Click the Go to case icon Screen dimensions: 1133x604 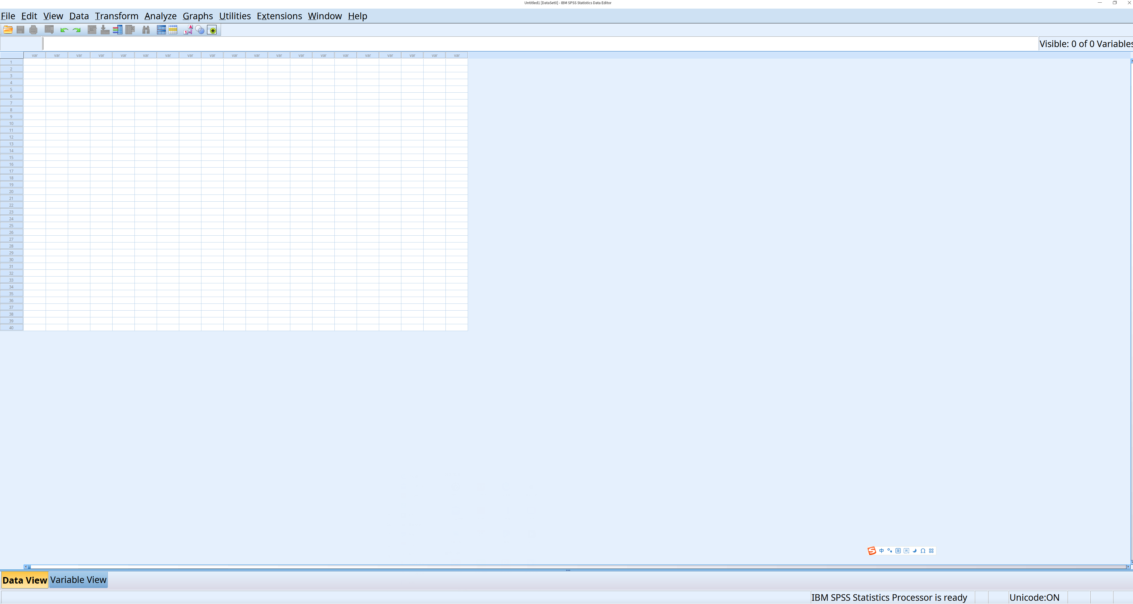92,29
